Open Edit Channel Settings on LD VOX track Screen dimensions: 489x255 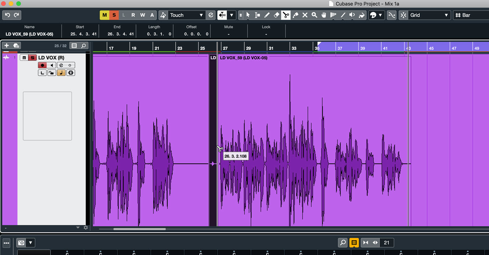pyautogui.click(x=61, y=65)
